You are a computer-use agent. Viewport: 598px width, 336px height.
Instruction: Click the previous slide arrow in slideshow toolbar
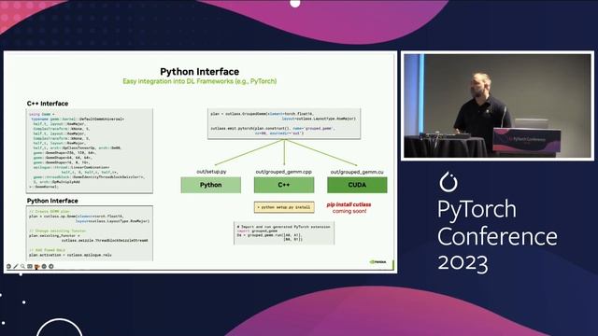pyautogui.click(x=8, y=266)
